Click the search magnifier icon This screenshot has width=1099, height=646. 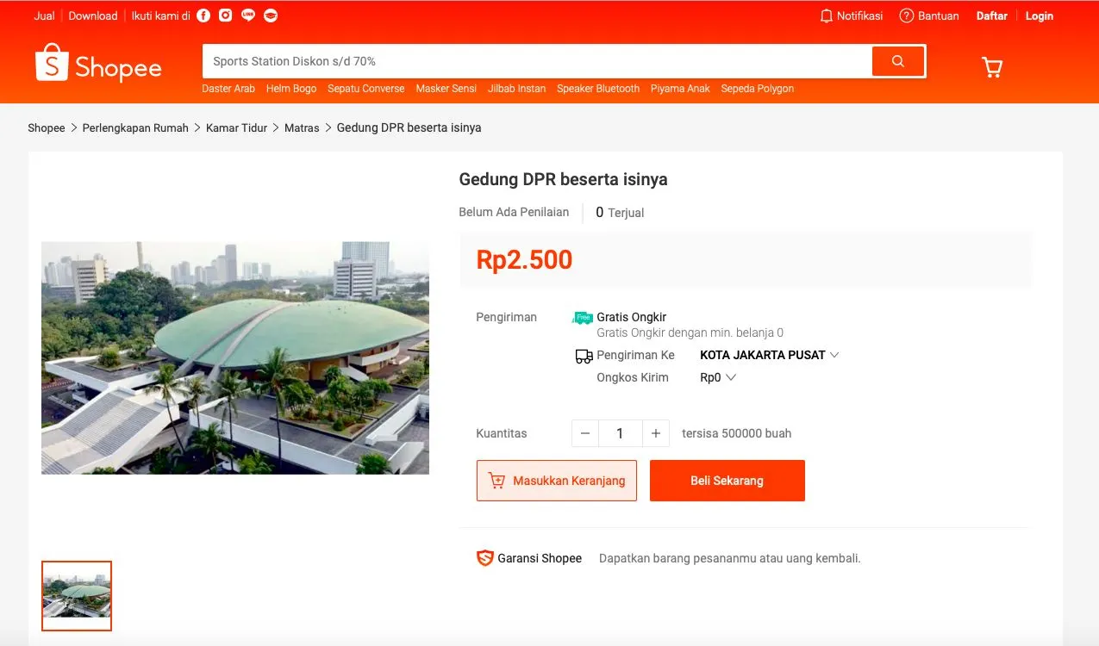[x=897, y=60]
